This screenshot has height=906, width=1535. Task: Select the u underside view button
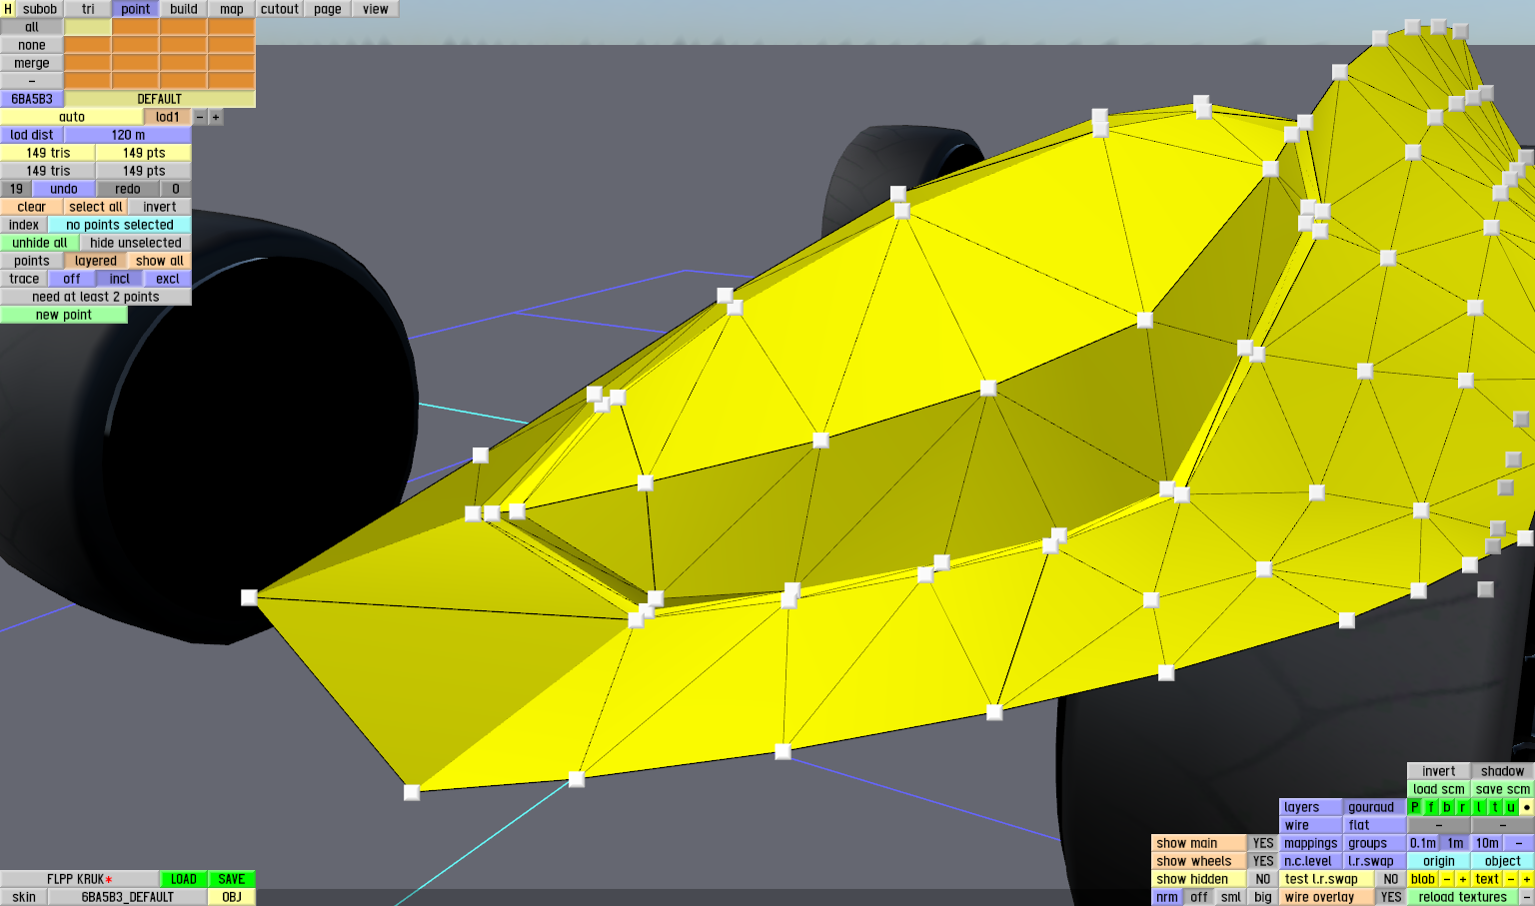1510,807
